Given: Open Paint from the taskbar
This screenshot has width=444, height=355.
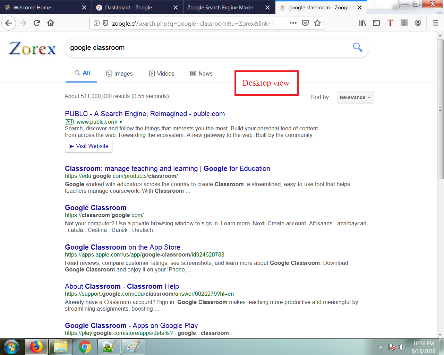Looking at the screenshot, I should [133, 347].
